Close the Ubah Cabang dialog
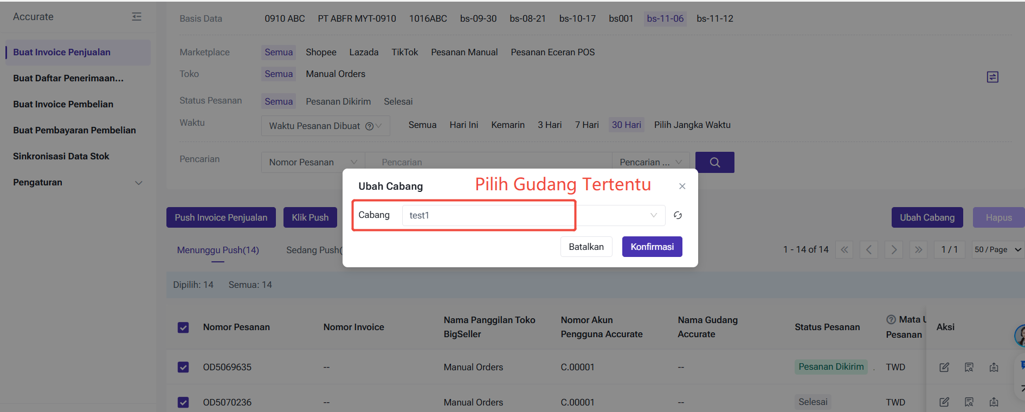Image resolution: width=1025 pixels, height=412 pixels. (x=682, y=186)
